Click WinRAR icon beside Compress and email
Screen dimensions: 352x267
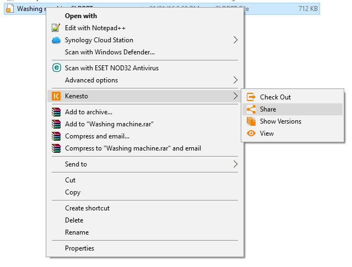56,136
